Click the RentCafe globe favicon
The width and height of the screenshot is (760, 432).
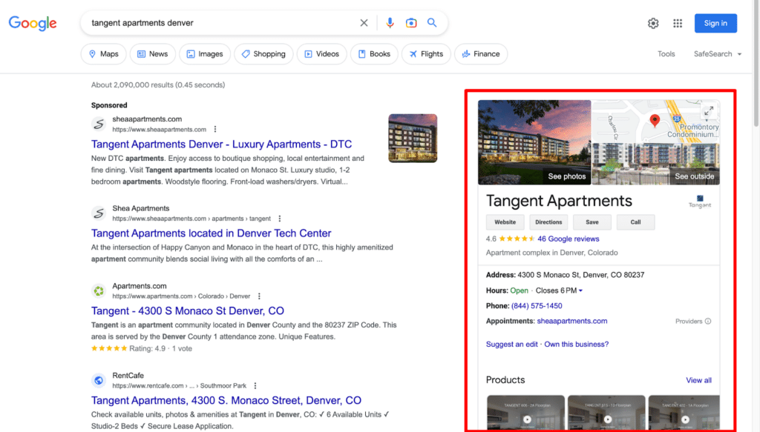click(99, 380)
